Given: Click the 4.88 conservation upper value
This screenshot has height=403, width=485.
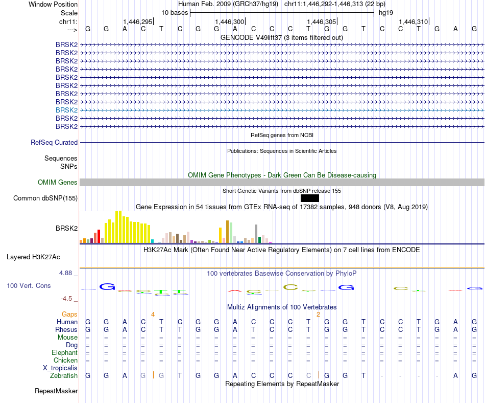Looking at the screenshot, I should [65, 273].
